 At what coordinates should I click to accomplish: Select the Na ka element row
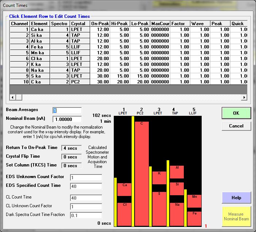click(x=39, y=70)
